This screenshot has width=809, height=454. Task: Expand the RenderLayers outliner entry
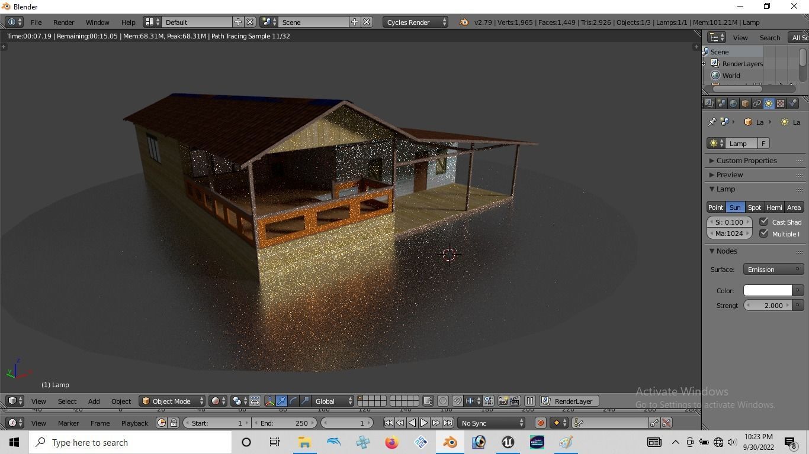point(704,64)
